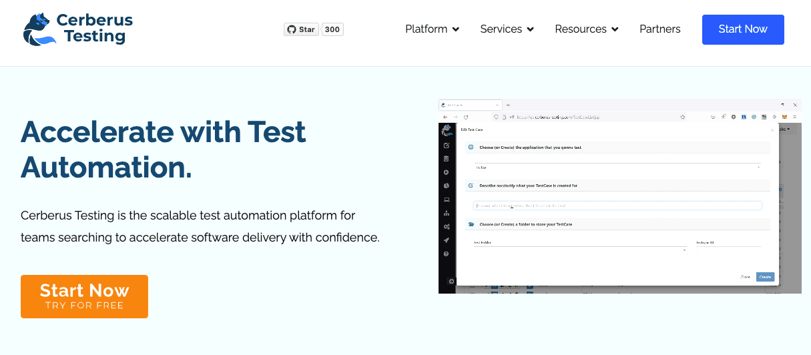Viewport: 811px width, 355px height.
Task: Open the Test Folder dropdown arrow
Action: 684,250
